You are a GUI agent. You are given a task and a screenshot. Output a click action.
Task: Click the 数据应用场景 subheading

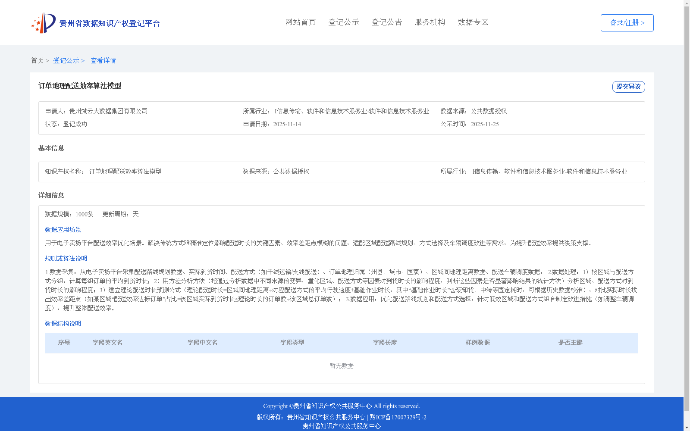63,230
